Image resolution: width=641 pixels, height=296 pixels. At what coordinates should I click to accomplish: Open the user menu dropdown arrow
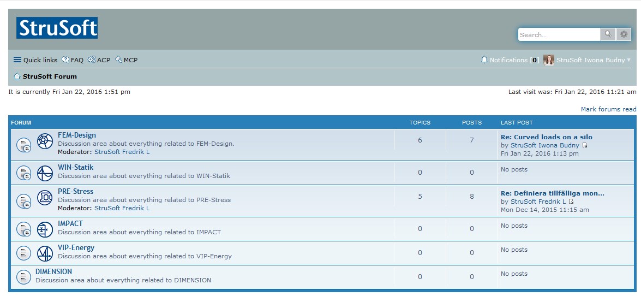pos(629,60)
